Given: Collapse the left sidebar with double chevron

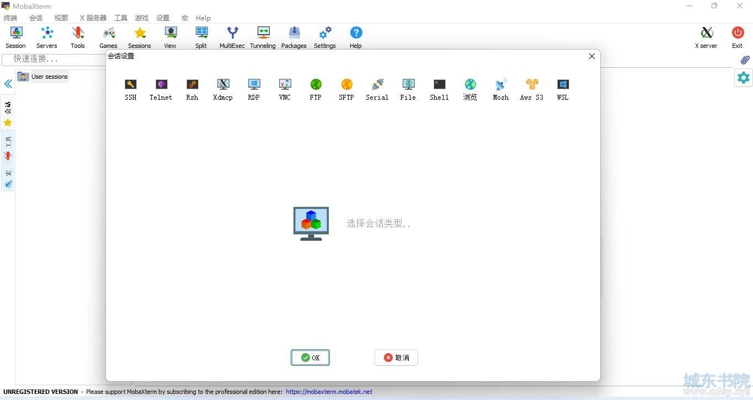Looking at the screenshot, I should (8, 84).
